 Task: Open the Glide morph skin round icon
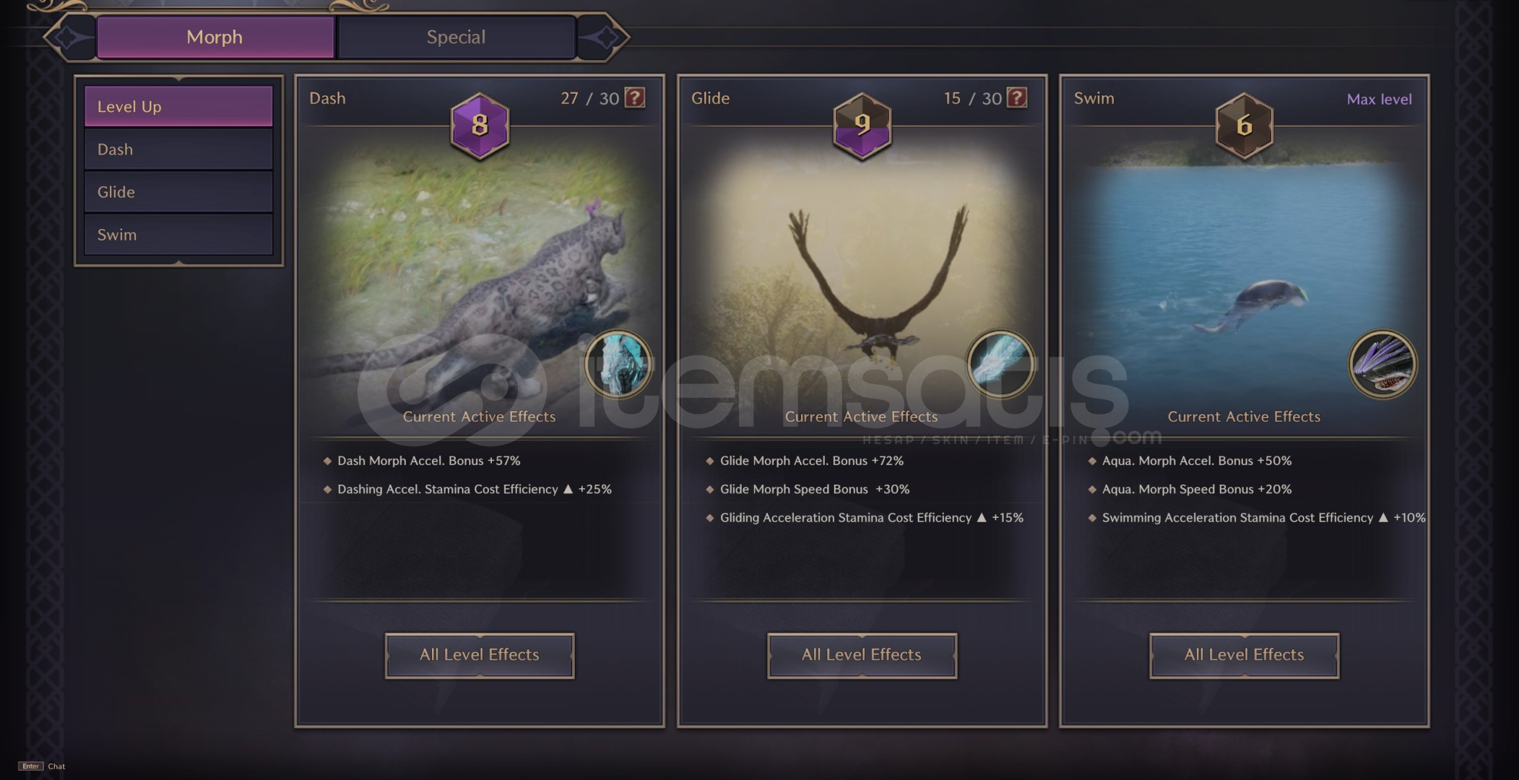click(x=1000, y=365)
